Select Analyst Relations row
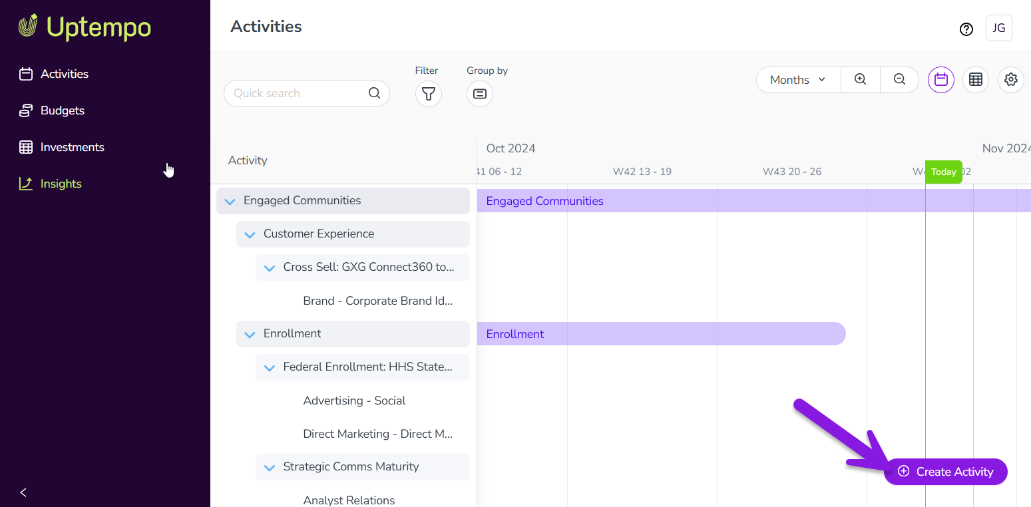Screen dimensions: 1031x507 coord(349,500)
